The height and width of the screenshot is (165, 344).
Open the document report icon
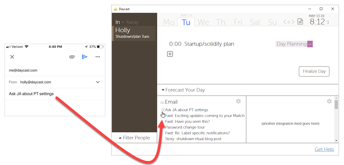(300, 22)
